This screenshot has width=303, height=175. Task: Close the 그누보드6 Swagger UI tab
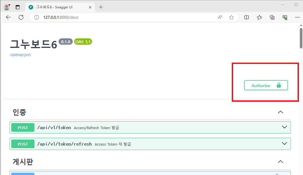coord(90,7)
